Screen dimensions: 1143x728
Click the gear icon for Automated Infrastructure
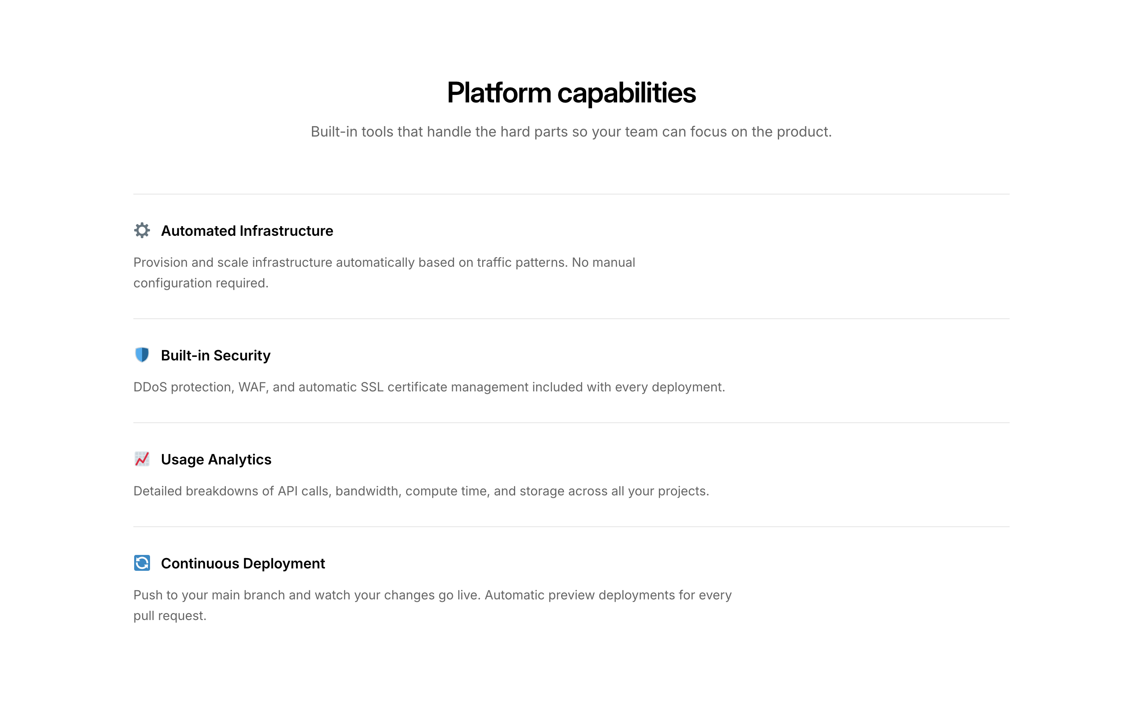coord(142,231)
